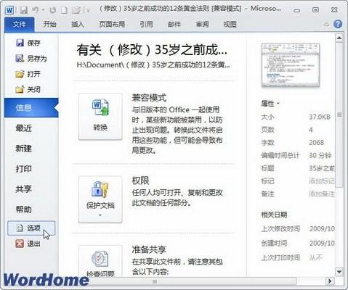
Task: Open the Word Help question mark icon
Action: pyautogui.click(x=338, y=24)
